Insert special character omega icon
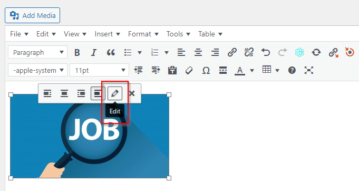This screenshot has height=191, width=359. coord(206,70)
